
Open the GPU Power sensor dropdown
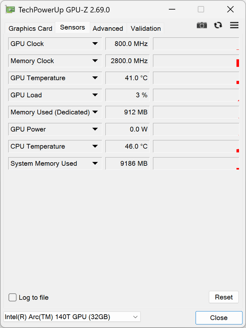[95, 129]
